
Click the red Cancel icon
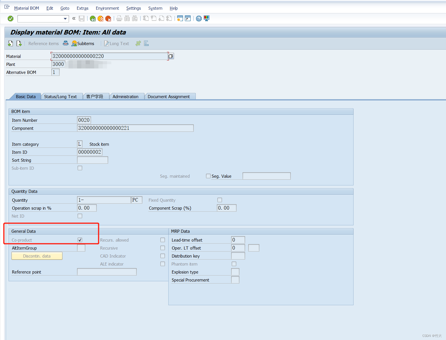pos(108,19)
